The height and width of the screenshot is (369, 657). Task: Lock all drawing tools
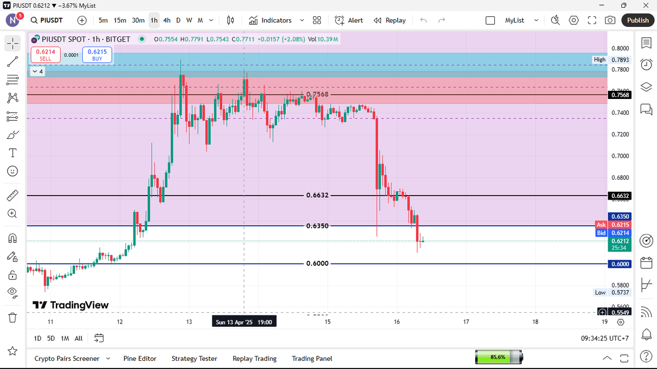pyautogui.click(x=13, y=274)
